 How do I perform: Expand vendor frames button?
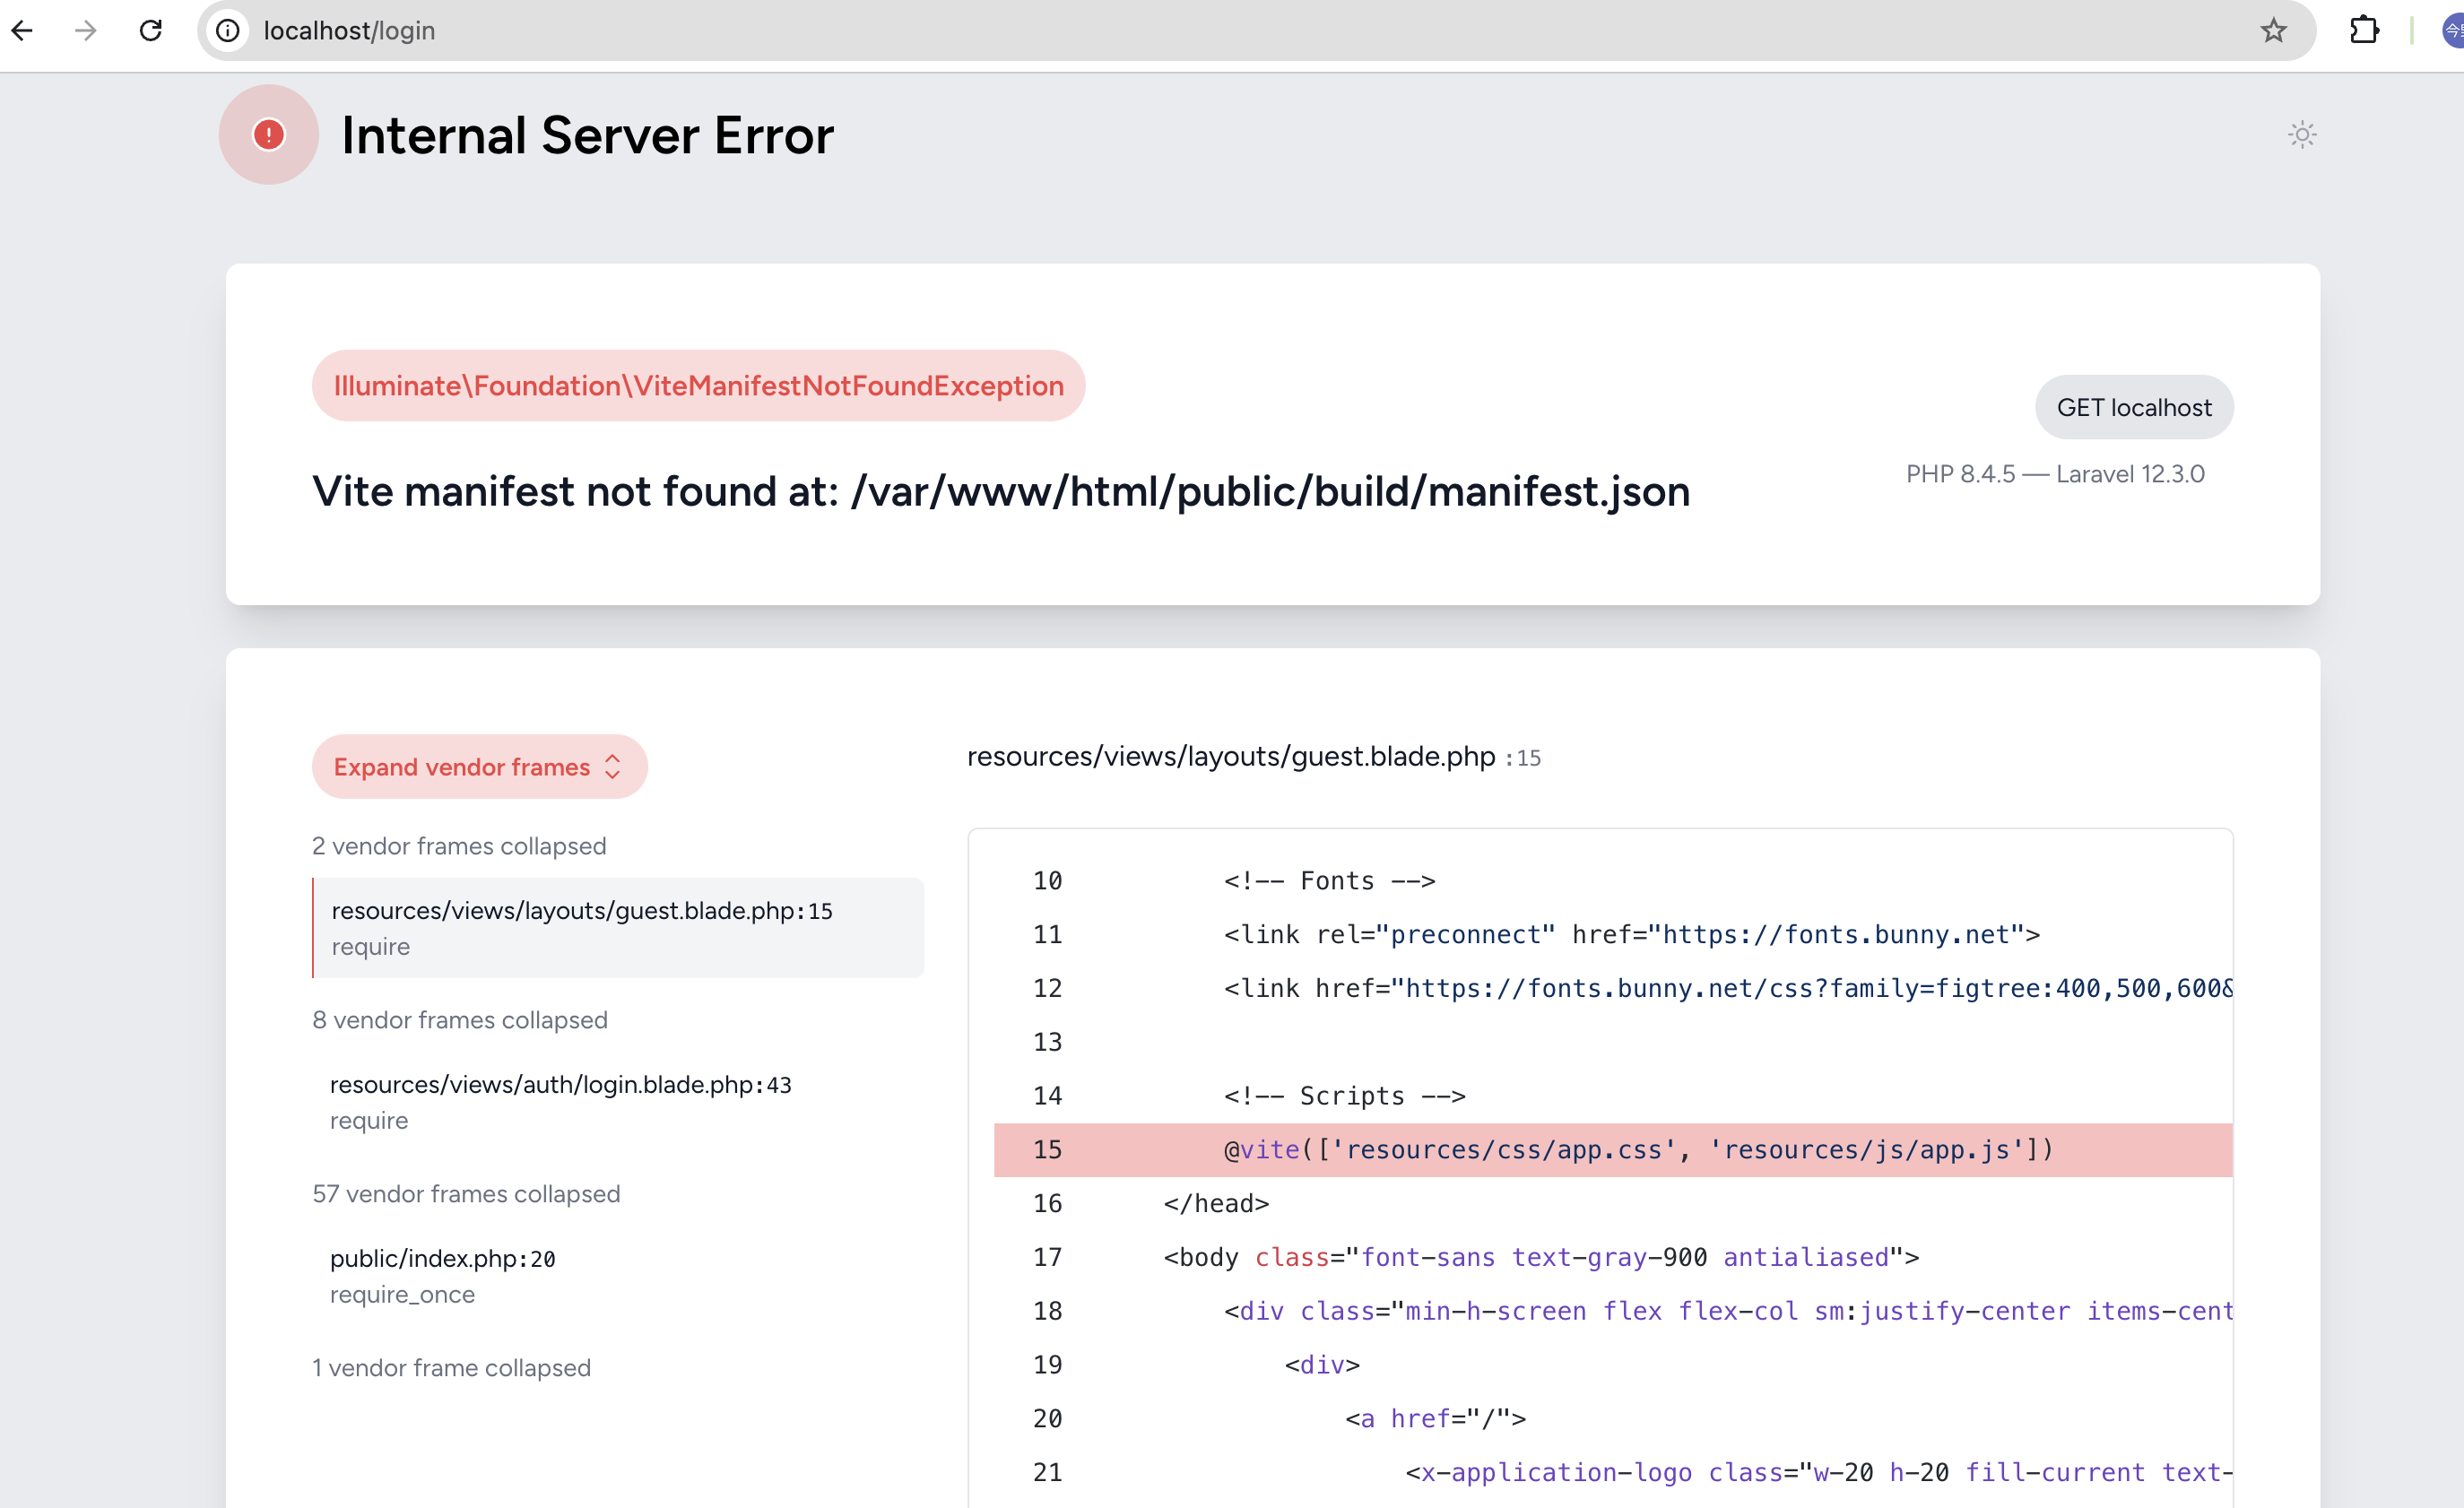point(479,767)
